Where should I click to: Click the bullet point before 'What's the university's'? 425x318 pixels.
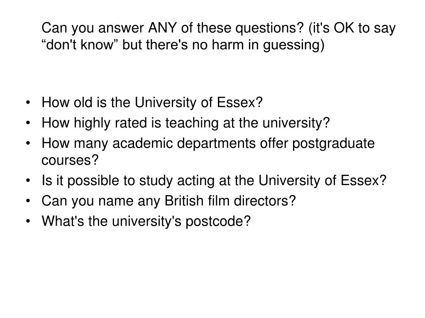[x=28, y=222]
